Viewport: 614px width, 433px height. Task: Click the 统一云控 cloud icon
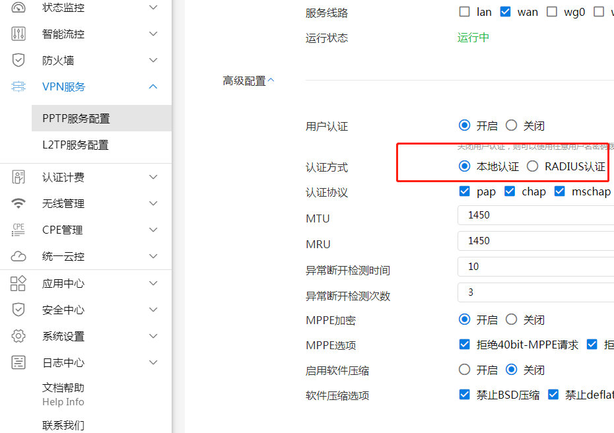tap(18, 256)
